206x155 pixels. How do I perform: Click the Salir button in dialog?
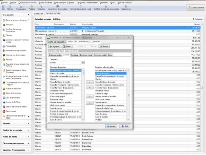point(125,126)
